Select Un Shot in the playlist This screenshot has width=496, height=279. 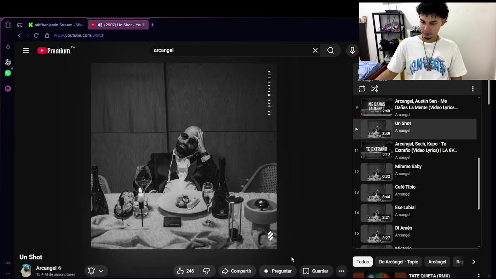415,129
